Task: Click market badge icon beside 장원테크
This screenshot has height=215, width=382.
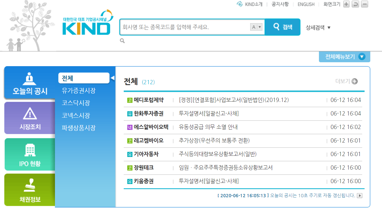Action: coord(130,168)
